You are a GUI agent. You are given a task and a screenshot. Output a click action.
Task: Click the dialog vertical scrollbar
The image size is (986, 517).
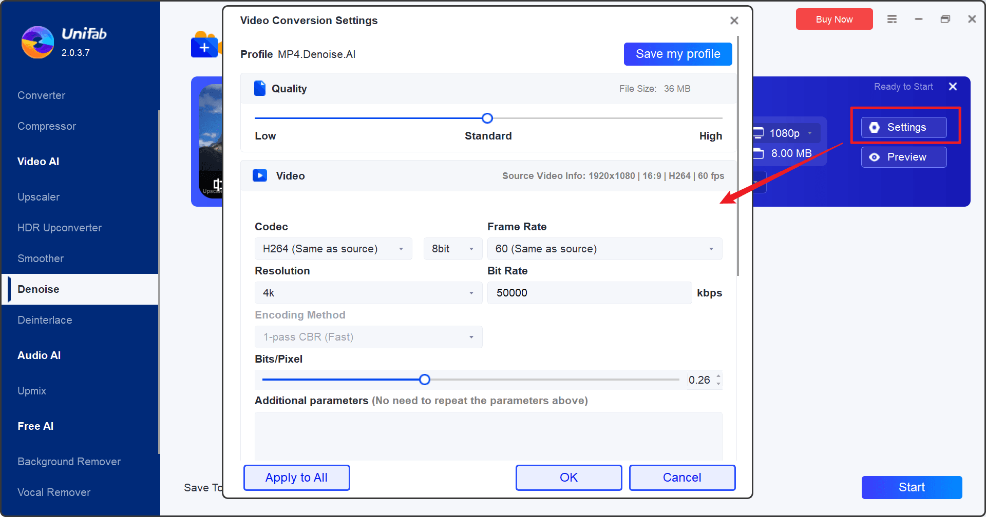pyautogui.click(x=738, y=156)
